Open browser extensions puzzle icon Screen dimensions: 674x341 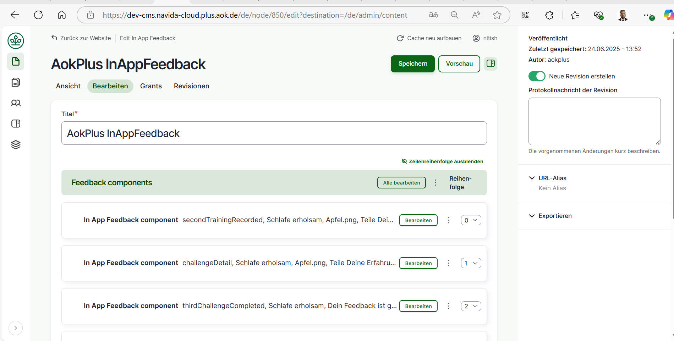coord(549,15)
